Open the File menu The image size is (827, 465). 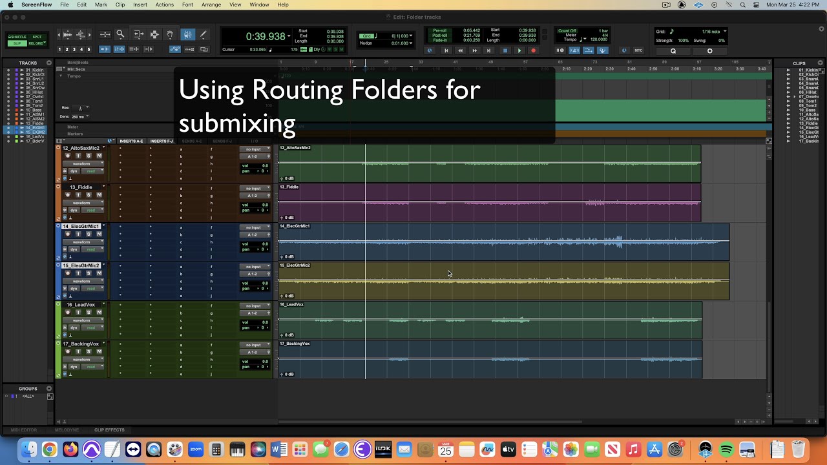65,5
